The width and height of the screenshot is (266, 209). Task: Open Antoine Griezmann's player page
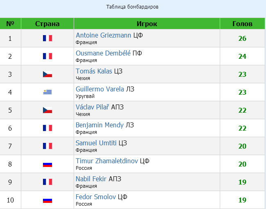point(103,36)
